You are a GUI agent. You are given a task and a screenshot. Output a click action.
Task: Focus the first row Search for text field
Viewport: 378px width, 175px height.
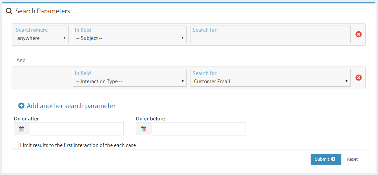271,34
